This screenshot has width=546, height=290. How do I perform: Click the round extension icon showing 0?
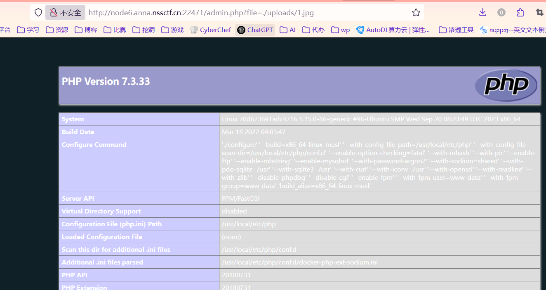point(501,12)
